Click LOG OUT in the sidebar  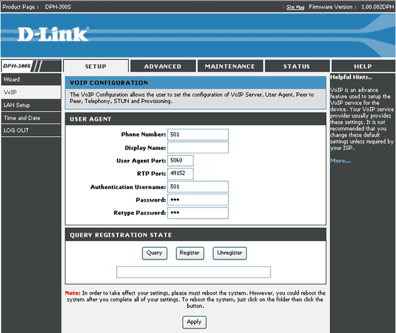pos(31,130)
